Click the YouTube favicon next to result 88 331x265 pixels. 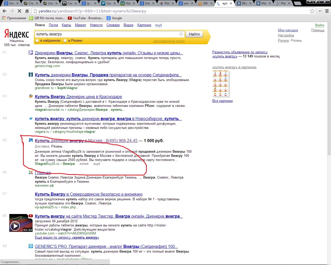pos(31,216)
